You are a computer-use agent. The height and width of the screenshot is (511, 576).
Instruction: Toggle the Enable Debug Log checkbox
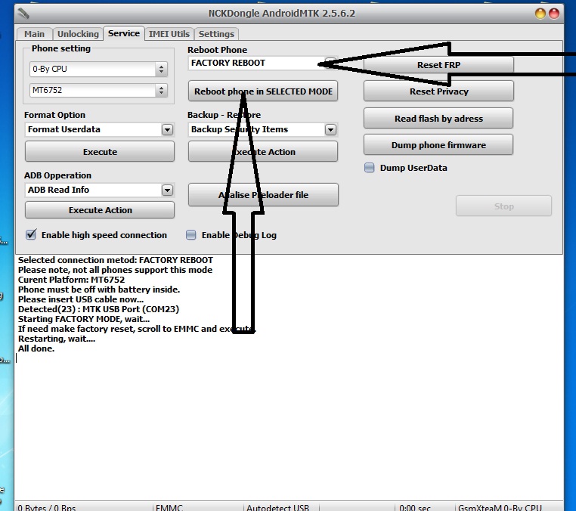click(x=191, y=235)
